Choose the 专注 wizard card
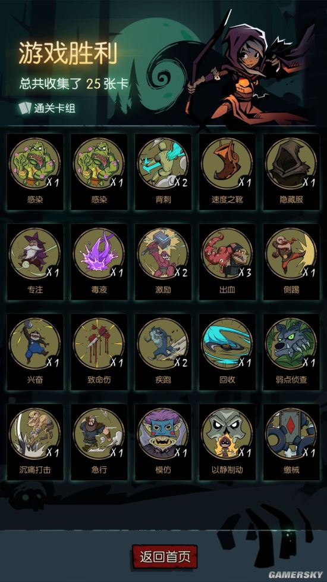327x582 pixels. coord(35,262)
